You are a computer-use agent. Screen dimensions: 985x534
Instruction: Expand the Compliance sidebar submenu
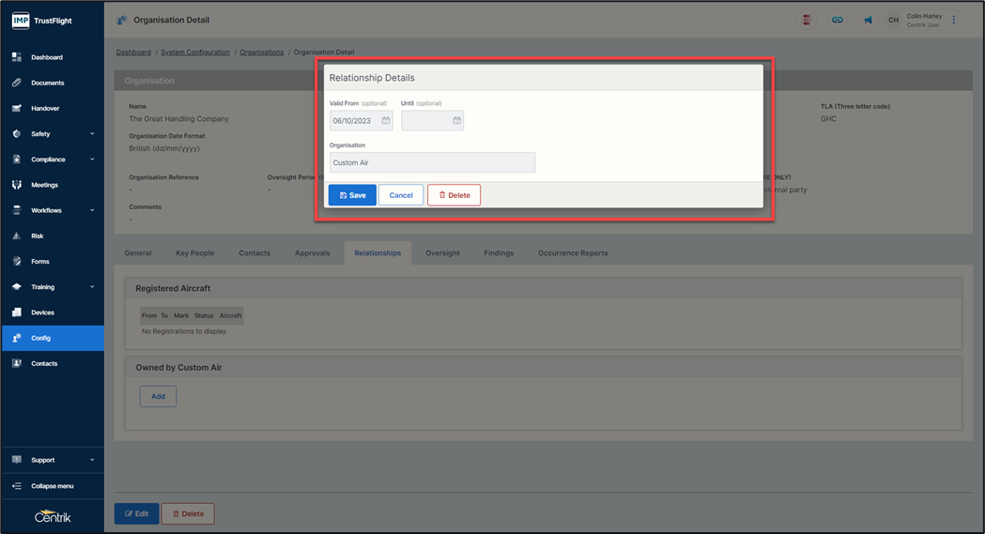(x=92, y=160)
